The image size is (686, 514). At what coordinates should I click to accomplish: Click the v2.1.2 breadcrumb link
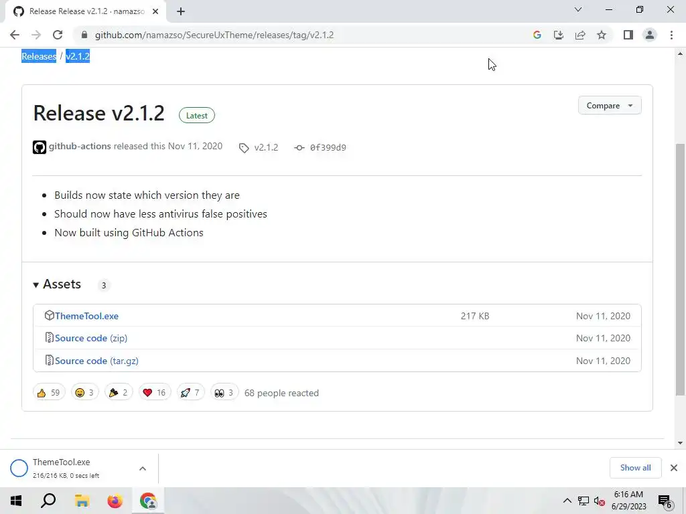click(x=78, y=56)
